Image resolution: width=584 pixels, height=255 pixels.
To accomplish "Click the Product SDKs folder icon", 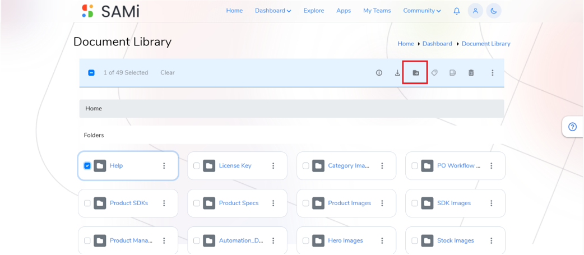I will pyautogui.click(x=100, y=203).
